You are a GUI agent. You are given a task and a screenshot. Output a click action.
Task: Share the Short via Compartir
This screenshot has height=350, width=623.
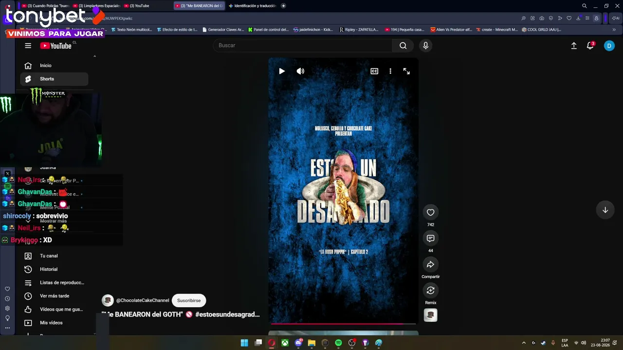click(430, 264)
